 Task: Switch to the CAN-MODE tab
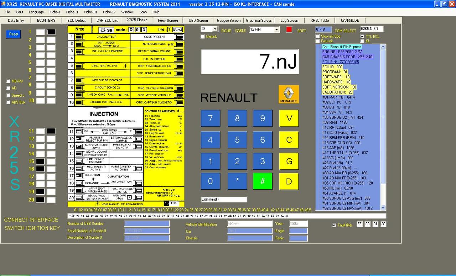(350, 21)
